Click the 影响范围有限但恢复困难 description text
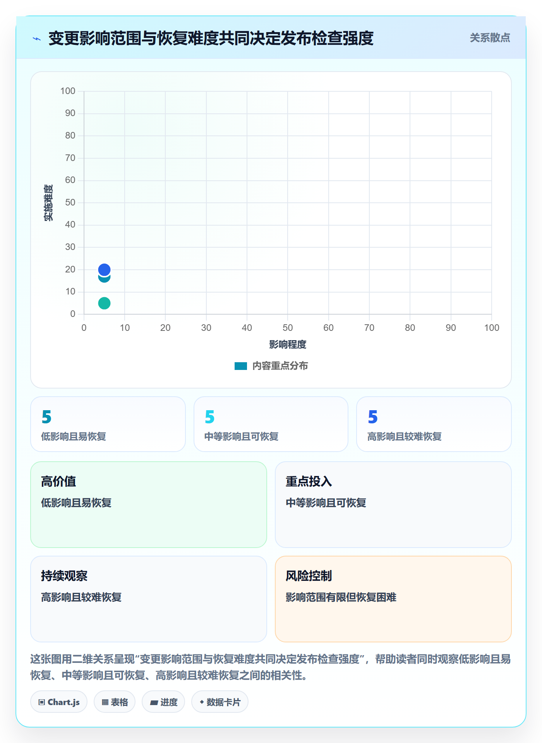542x743 pixels. (x=341, y=597)
